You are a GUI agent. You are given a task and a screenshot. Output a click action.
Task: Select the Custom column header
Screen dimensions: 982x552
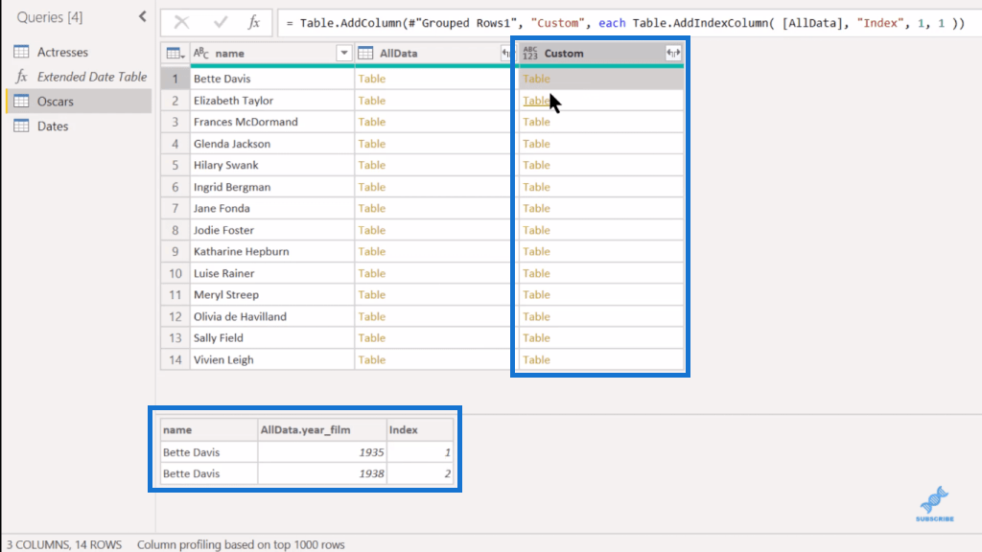point(601,54)
